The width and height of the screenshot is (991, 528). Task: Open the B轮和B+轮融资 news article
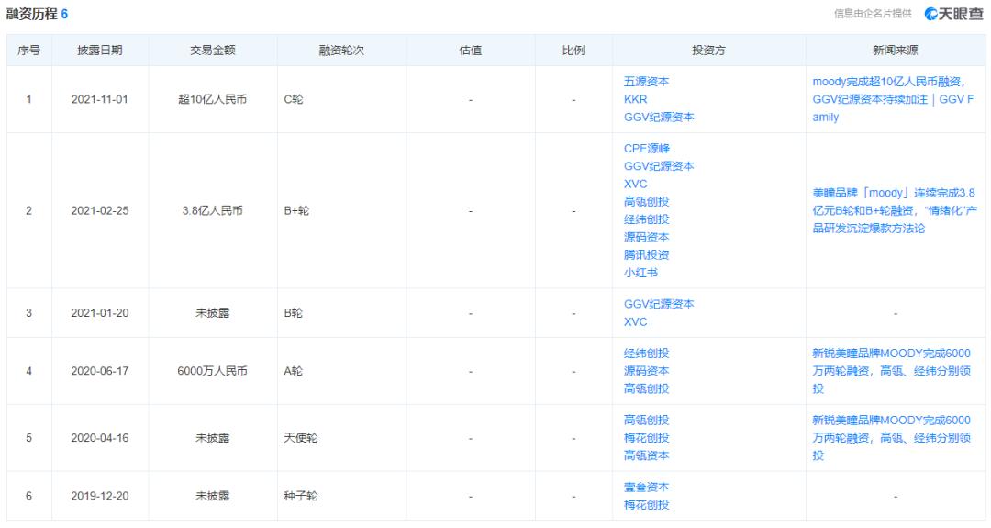[895, 210]
